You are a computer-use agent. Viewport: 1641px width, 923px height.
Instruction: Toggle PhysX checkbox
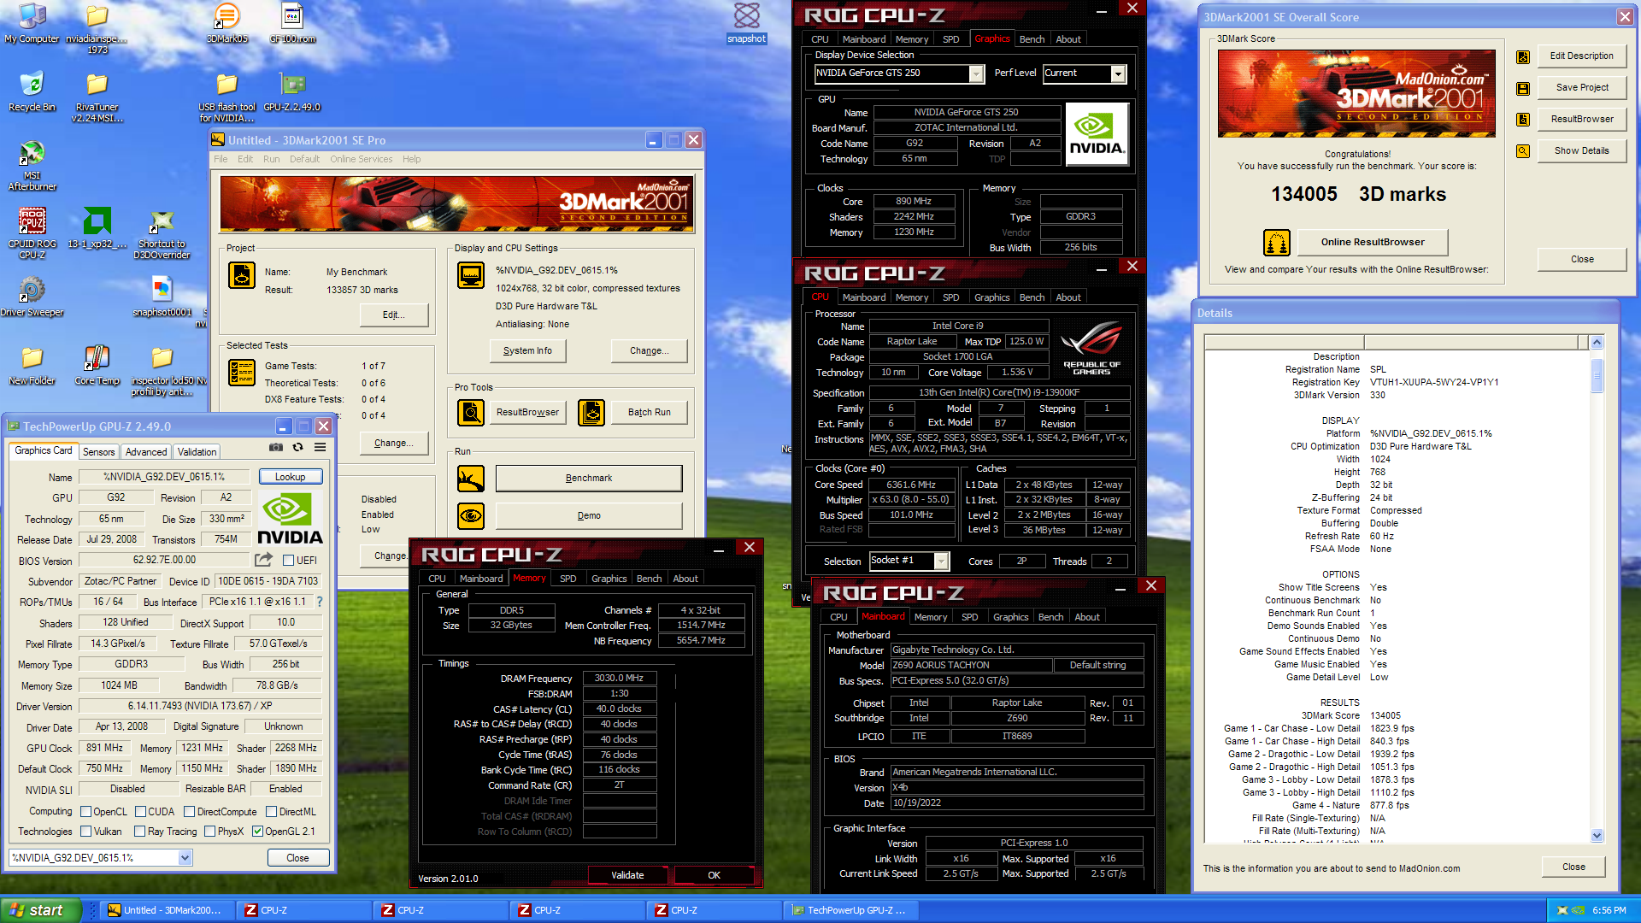click(x=209, y=832)
